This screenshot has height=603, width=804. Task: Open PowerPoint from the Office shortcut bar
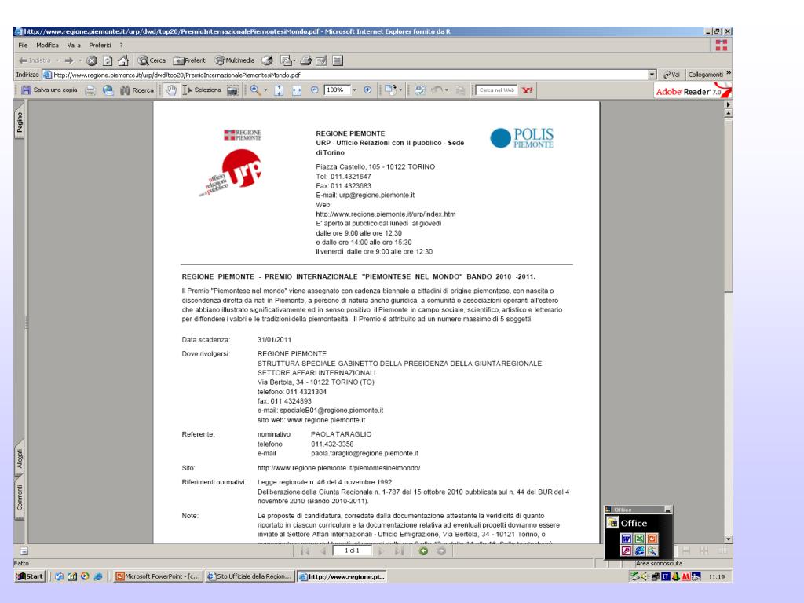tap(652, 539)
